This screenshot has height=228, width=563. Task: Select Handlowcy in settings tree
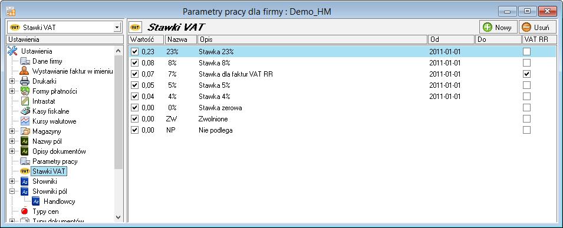click(59, 201)
